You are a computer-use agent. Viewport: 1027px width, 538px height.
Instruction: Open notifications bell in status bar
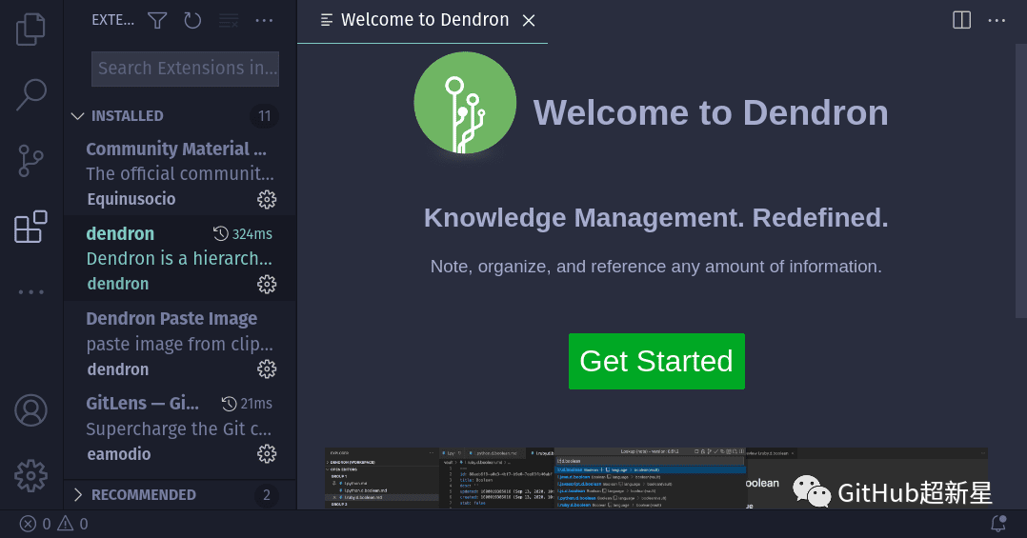998,524
